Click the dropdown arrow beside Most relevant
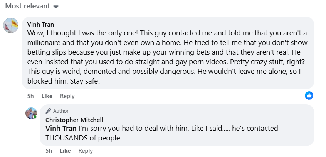 (56, 7)
